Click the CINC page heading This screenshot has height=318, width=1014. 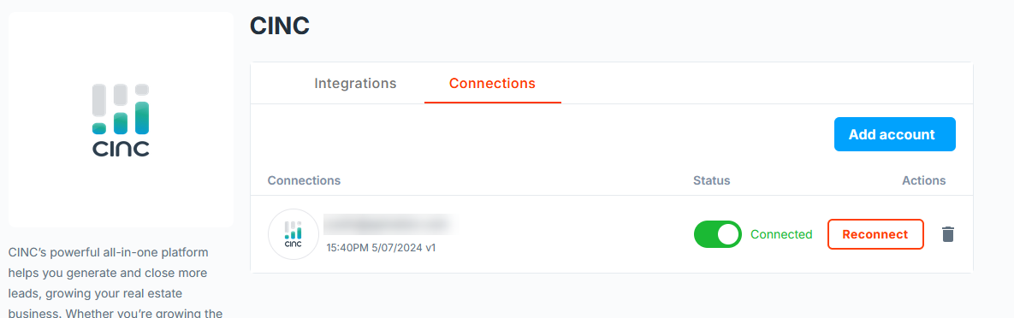tap(280, 26)
